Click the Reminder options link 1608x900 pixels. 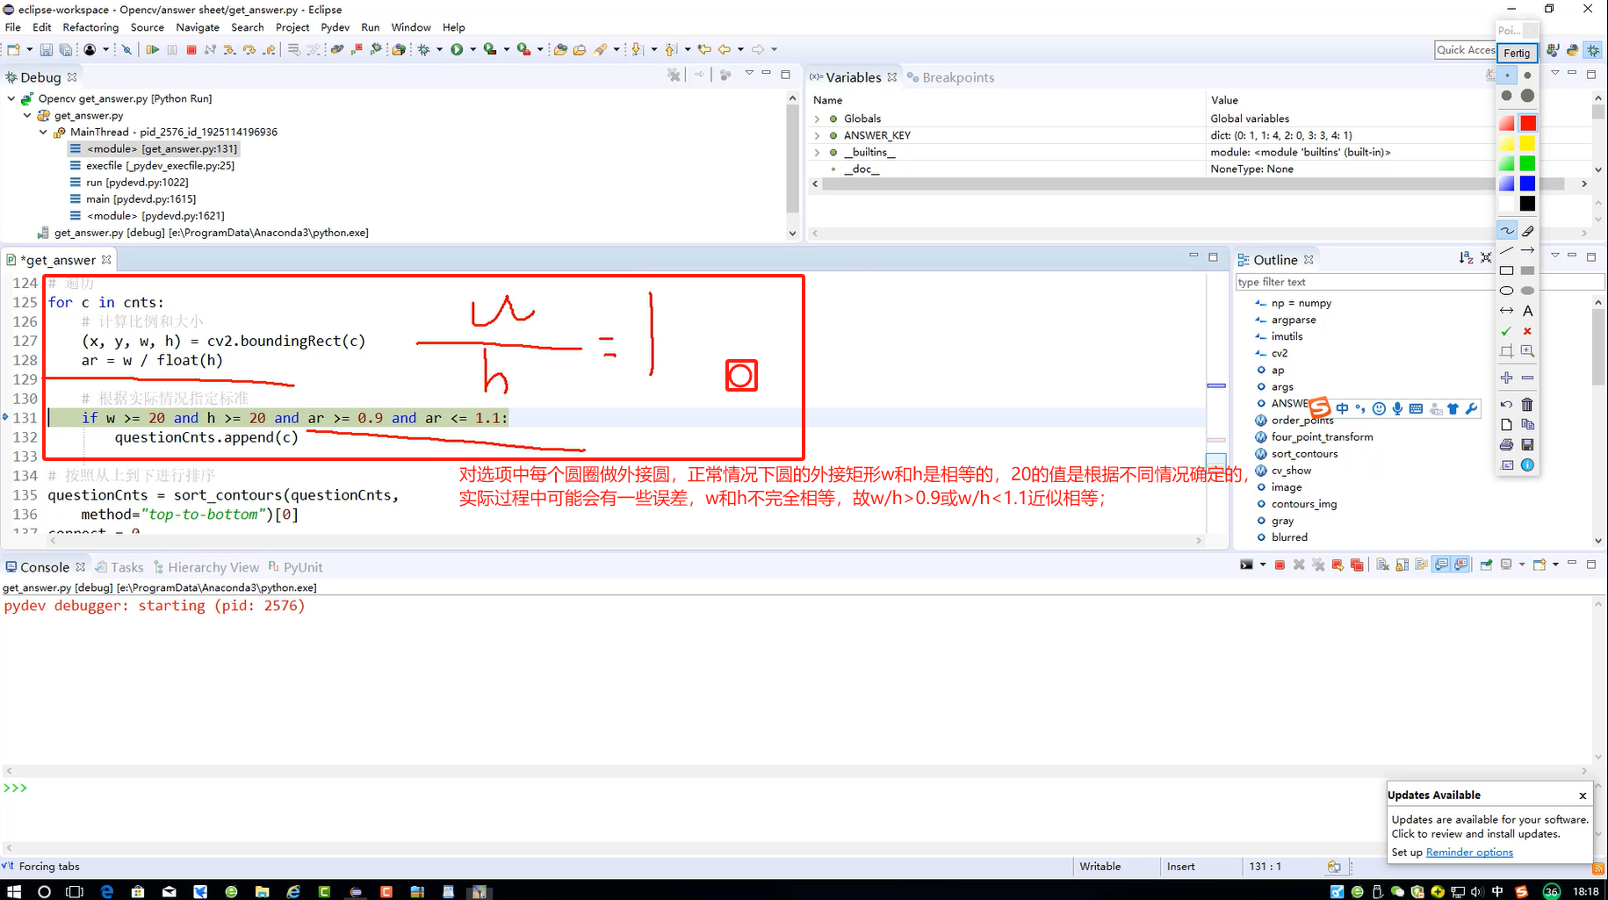pos(1469,853)
